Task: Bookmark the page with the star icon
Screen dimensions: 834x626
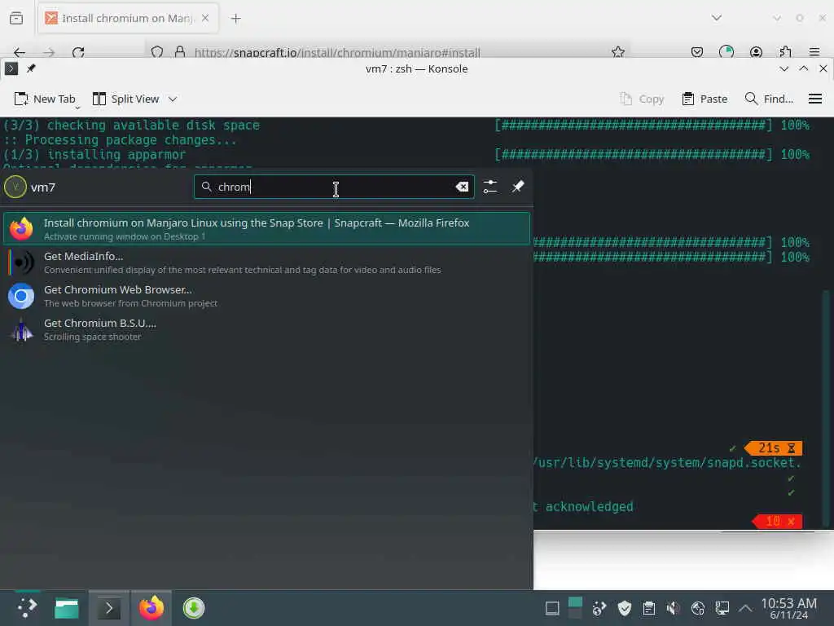Action: (x=617, y=52)
